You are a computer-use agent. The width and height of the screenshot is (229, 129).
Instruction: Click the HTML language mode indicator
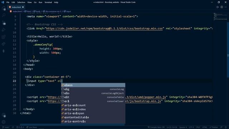click(205, 127)
